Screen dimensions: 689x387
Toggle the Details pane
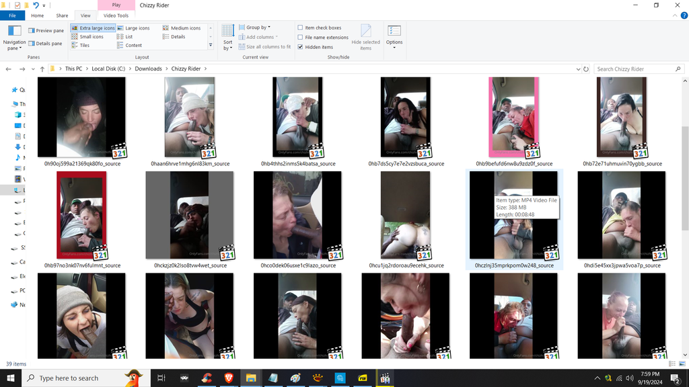(x=46, y=44)
